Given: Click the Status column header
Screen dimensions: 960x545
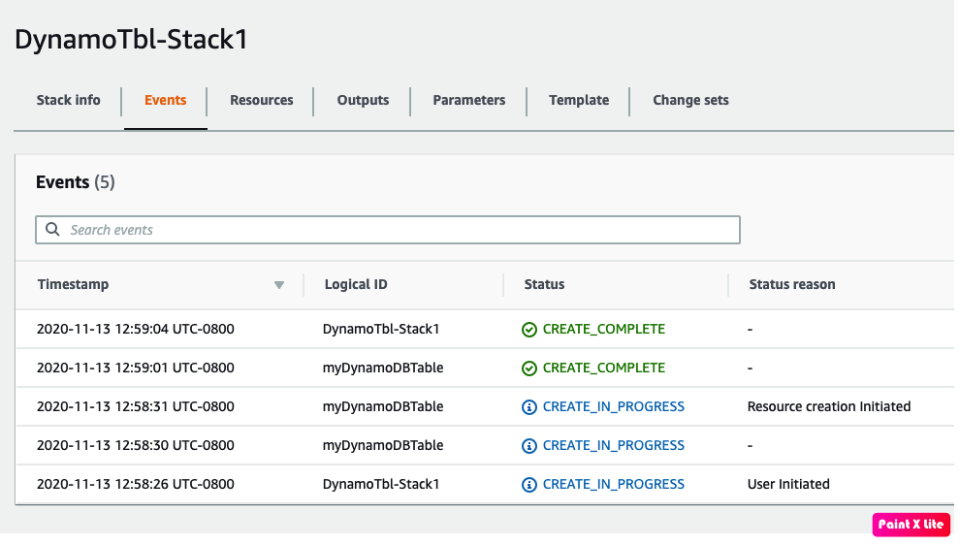Looking at the screenshot, I should pyautogui.click(x=544, y=284).
